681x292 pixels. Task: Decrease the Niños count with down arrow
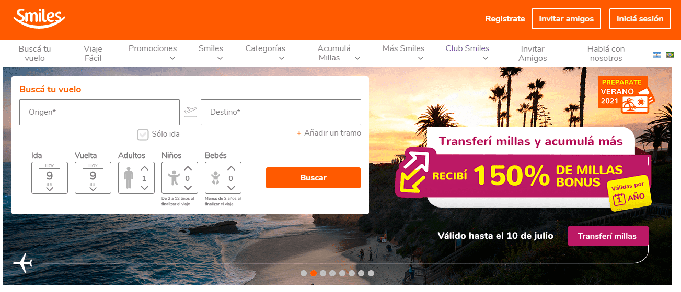coord(188,188)
